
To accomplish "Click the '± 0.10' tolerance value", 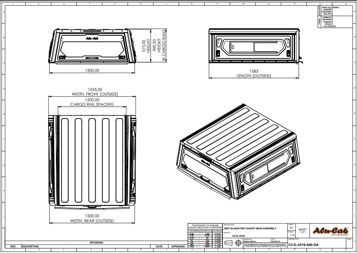I will coord(218,234).
